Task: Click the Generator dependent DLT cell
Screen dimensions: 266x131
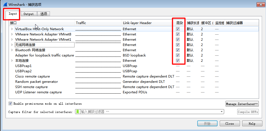Action: pyautogui.click(x=144, y=81)
